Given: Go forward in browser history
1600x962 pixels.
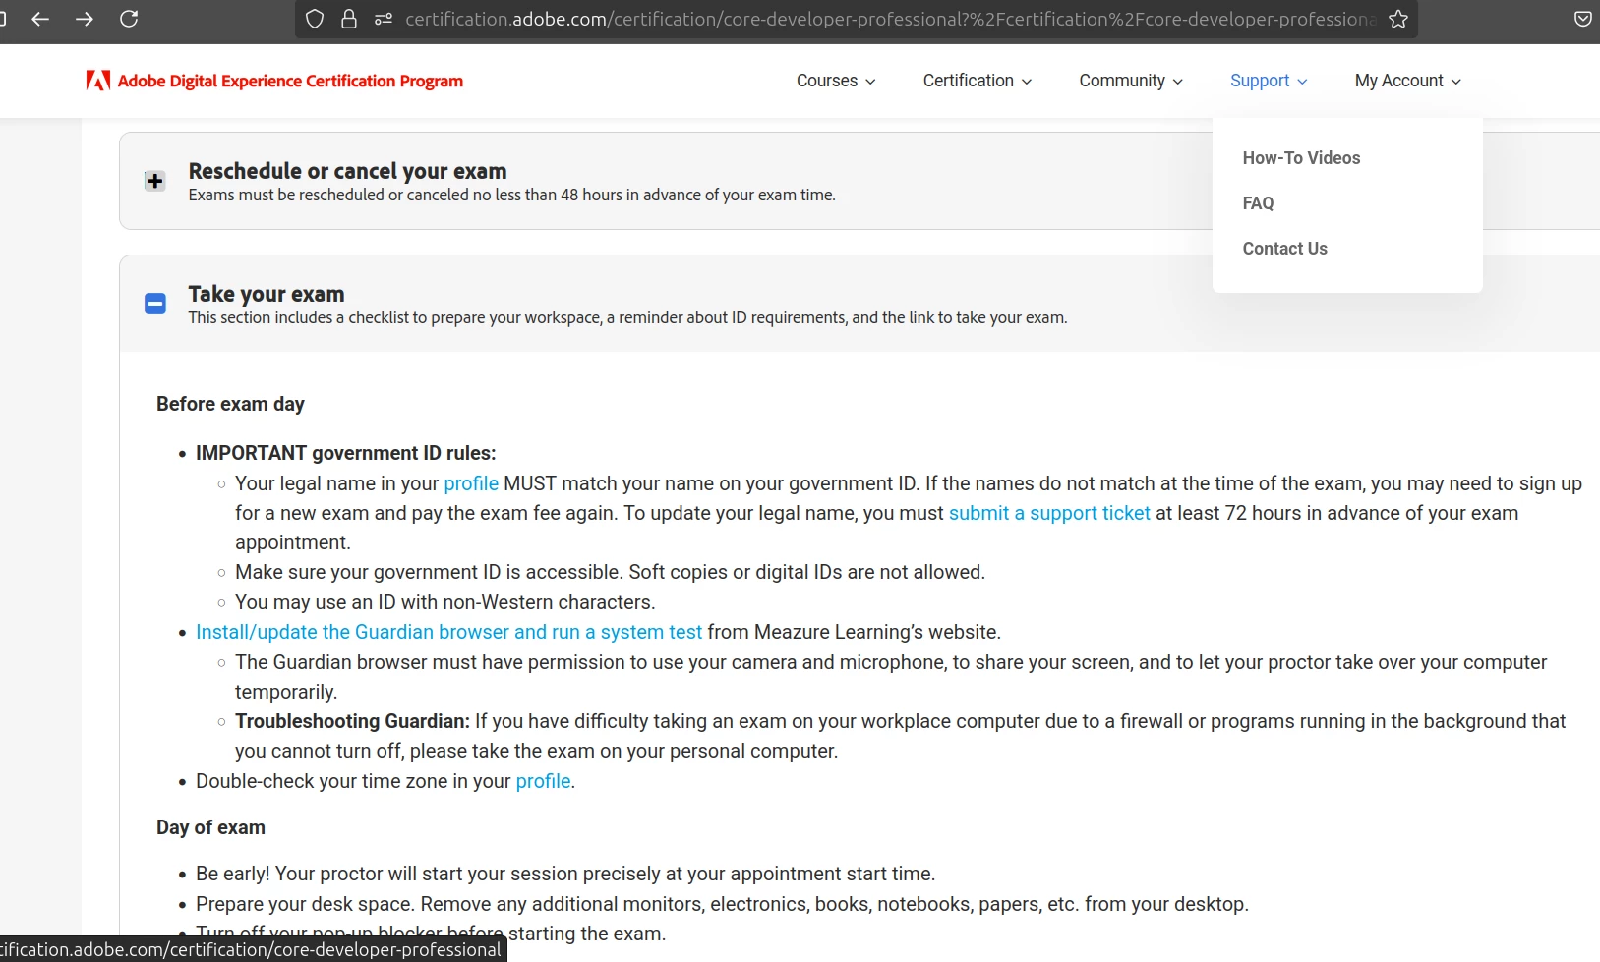Looking at the screenshot, I should click(85, 19).
